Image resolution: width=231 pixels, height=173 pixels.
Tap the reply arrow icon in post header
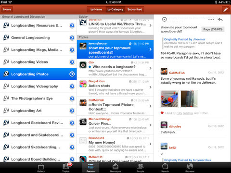[220, 19]
